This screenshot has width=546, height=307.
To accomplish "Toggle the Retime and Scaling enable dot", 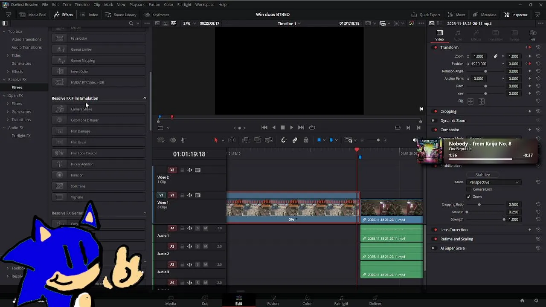I will pyautogui.click(x=435, y=239).
